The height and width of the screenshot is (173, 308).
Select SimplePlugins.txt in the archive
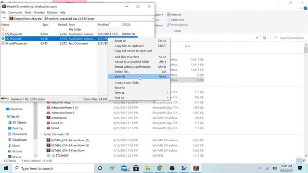pos(16,43)
